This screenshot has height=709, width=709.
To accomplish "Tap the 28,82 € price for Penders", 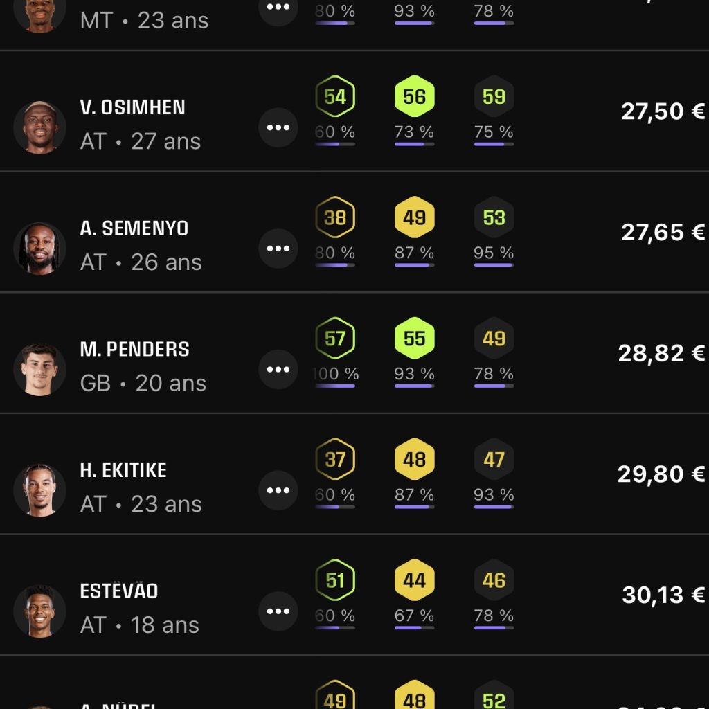I will coord(661,353).
